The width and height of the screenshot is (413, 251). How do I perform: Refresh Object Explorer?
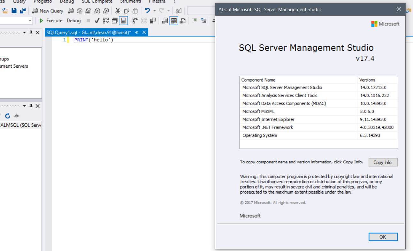8,116
